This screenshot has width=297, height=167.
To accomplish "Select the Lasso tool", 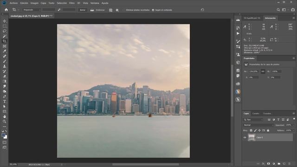I will [x=5, y=31].
